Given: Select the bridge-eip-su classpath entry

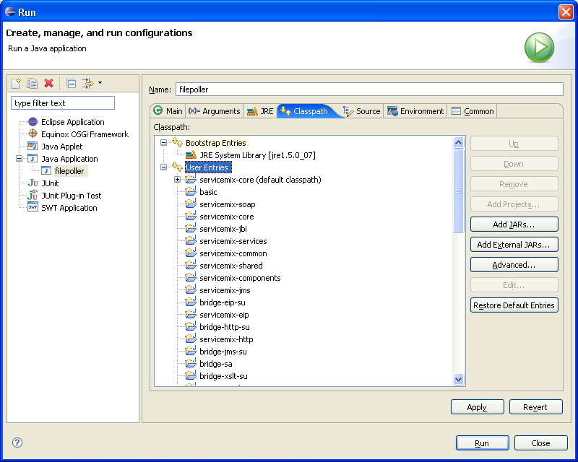Looking at the screenshot, I should click(222, 302).
